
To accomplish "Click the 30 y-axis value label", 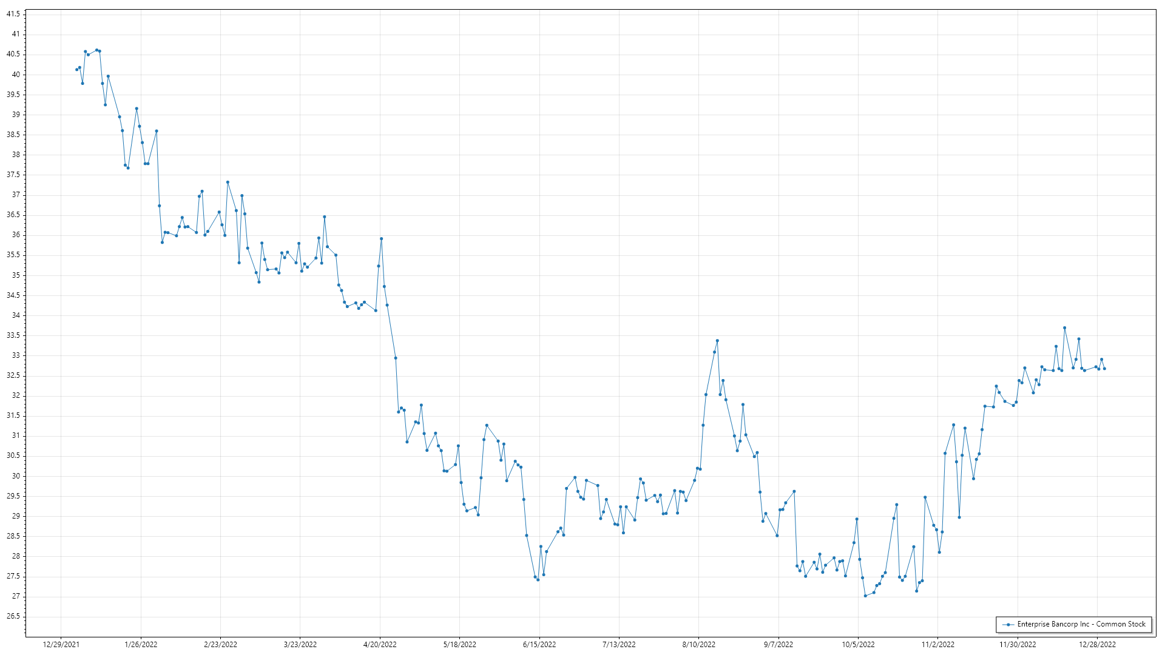I will [x=16, y=476].
